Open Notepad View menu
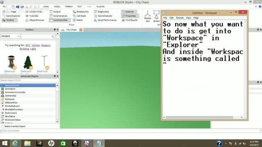The height and width of the screenshot is (147, 262). click(188, 18)
